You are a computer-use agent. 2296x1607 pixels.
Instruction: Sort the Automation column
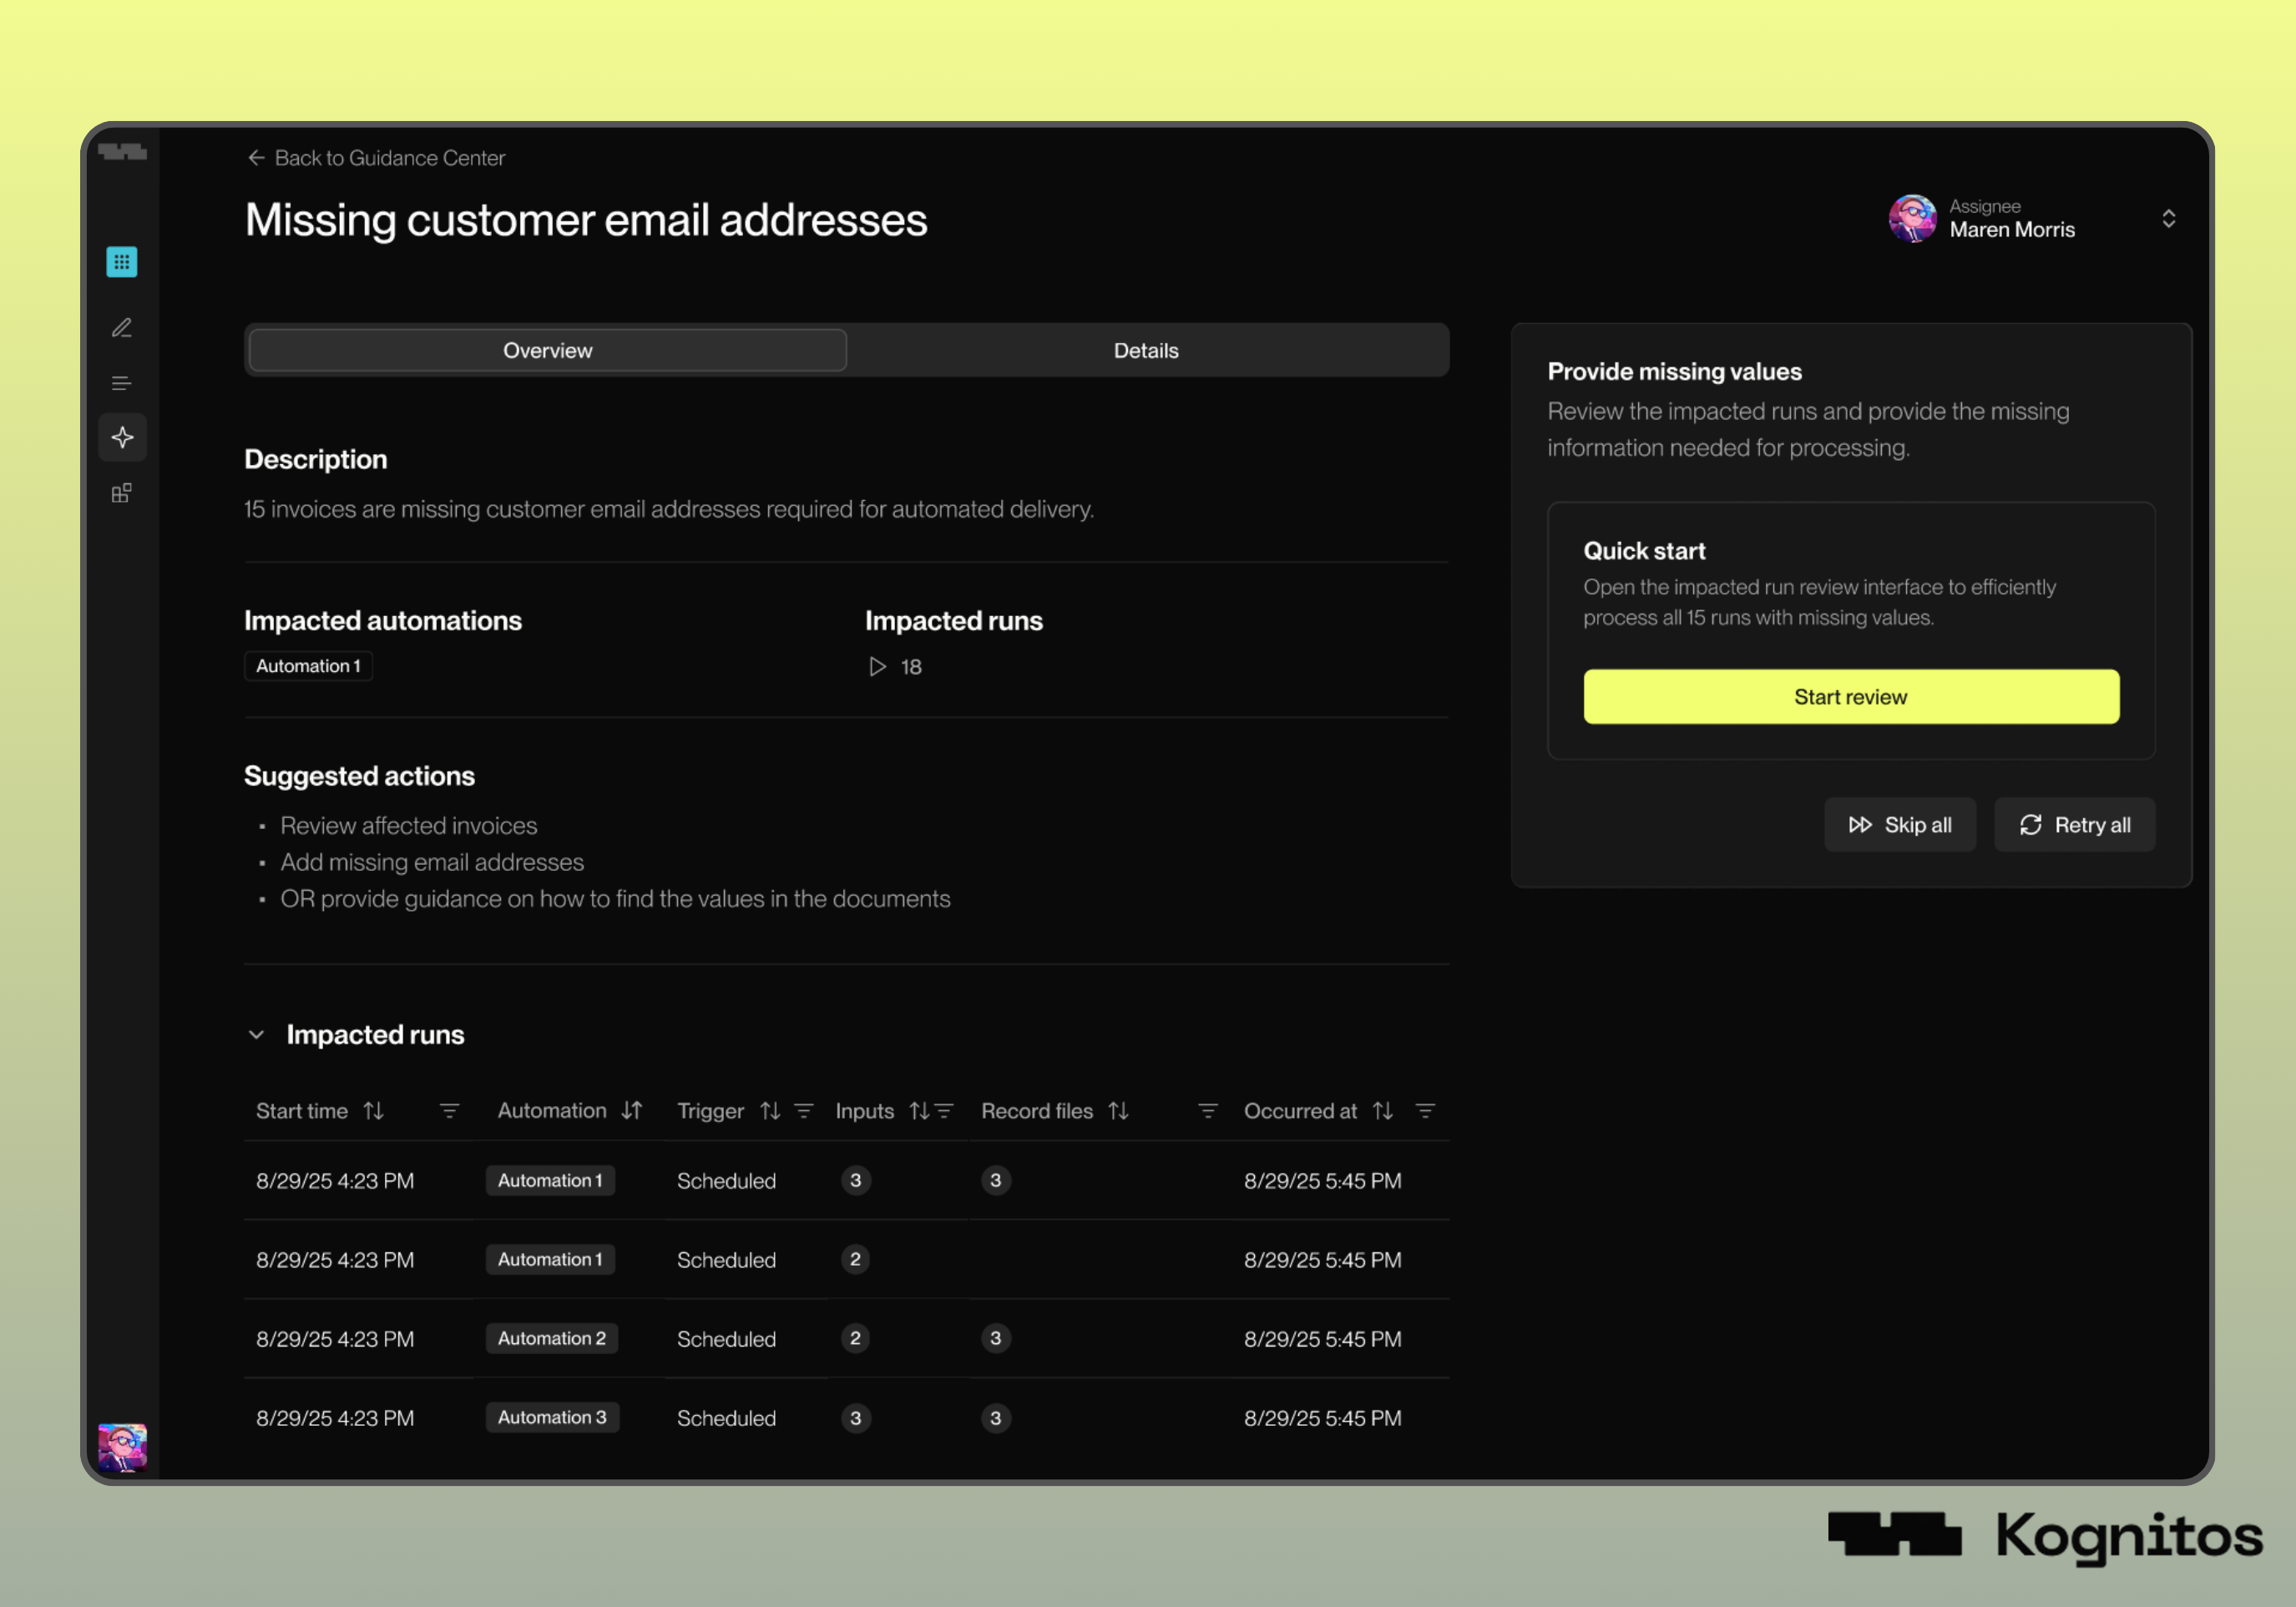pyautogui.click(x=631, y=1111)
